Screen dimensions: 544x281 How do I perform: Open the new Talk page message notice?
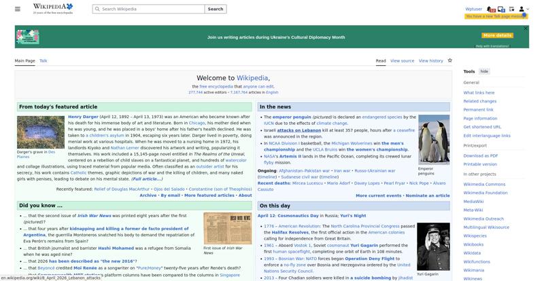tap(496, 16)
